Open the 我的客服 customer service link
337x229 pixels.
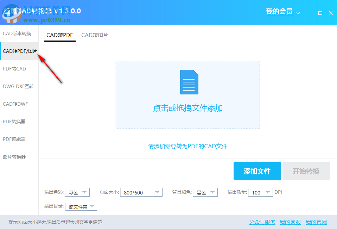[290, 222]
